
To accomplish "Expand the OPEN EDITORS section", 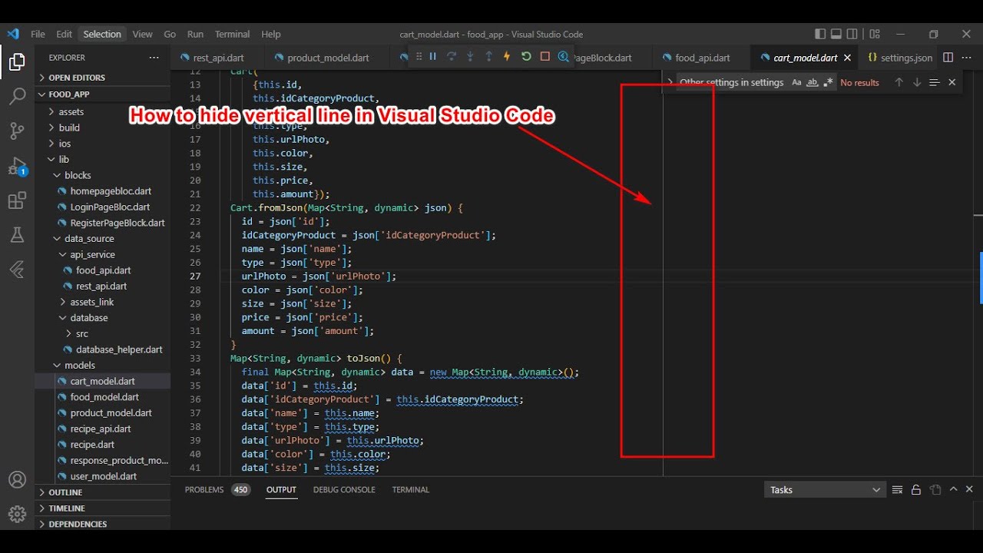I will pyautogui.click(x=103, y=78).
